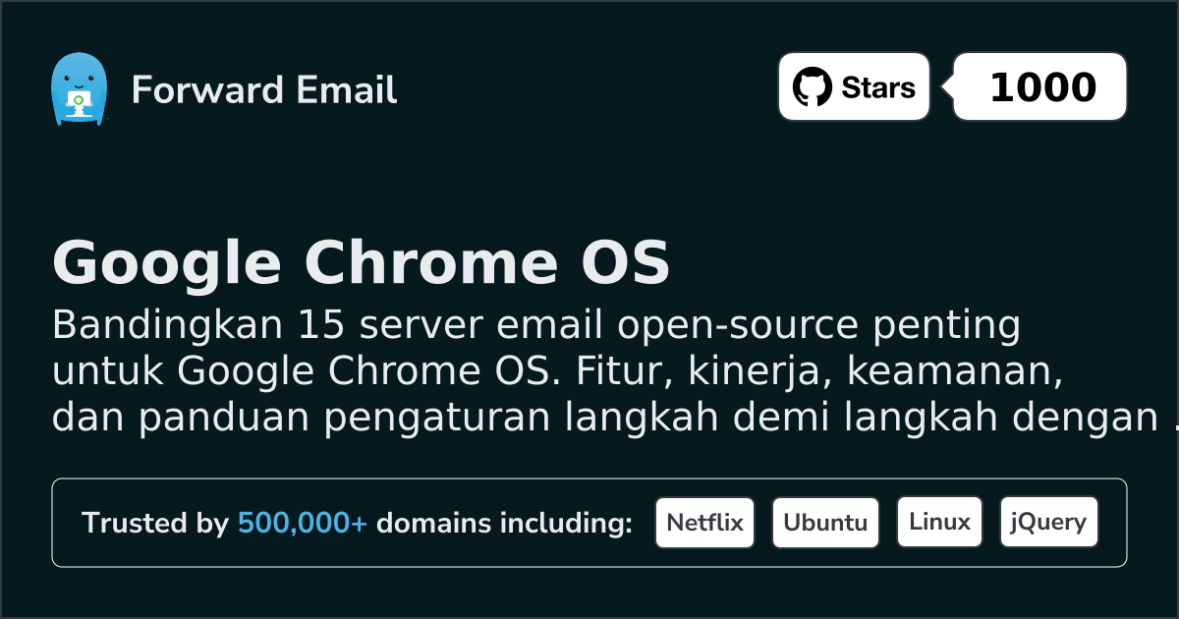Click the blue 500,000+ text
The height and width of the screenshot is (619, 1179).
303,524
